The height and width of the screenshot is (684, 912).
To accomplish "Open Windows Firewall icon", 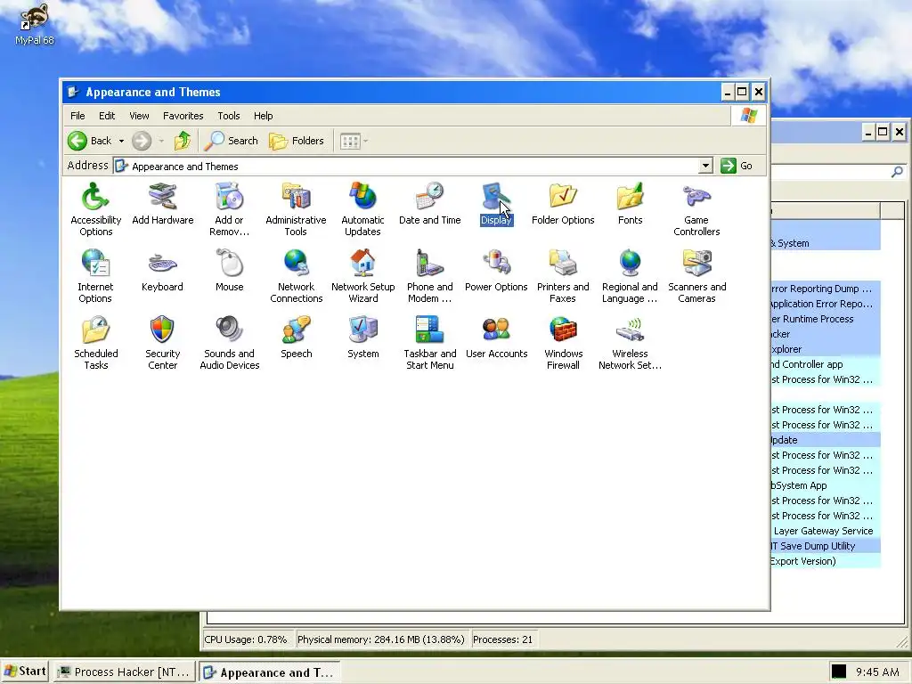I will click(563, 343).
